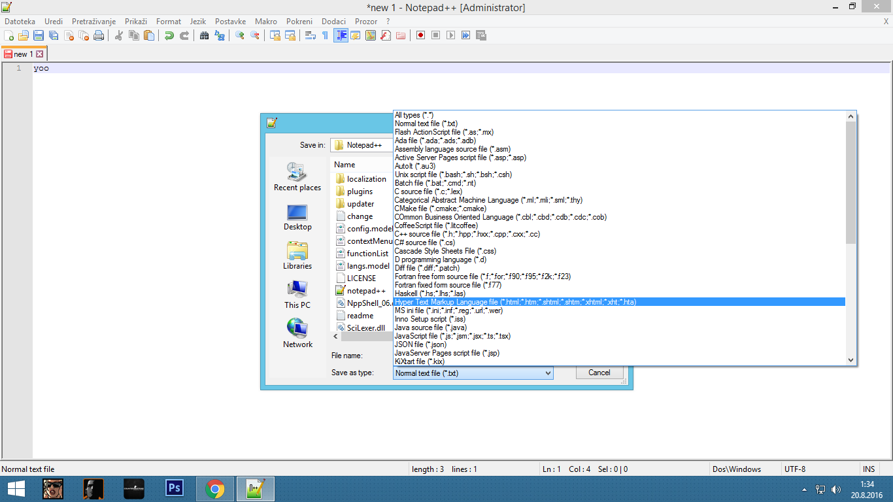Select Hyper Text Markup Language file type
893x502 pixels.
620,302
